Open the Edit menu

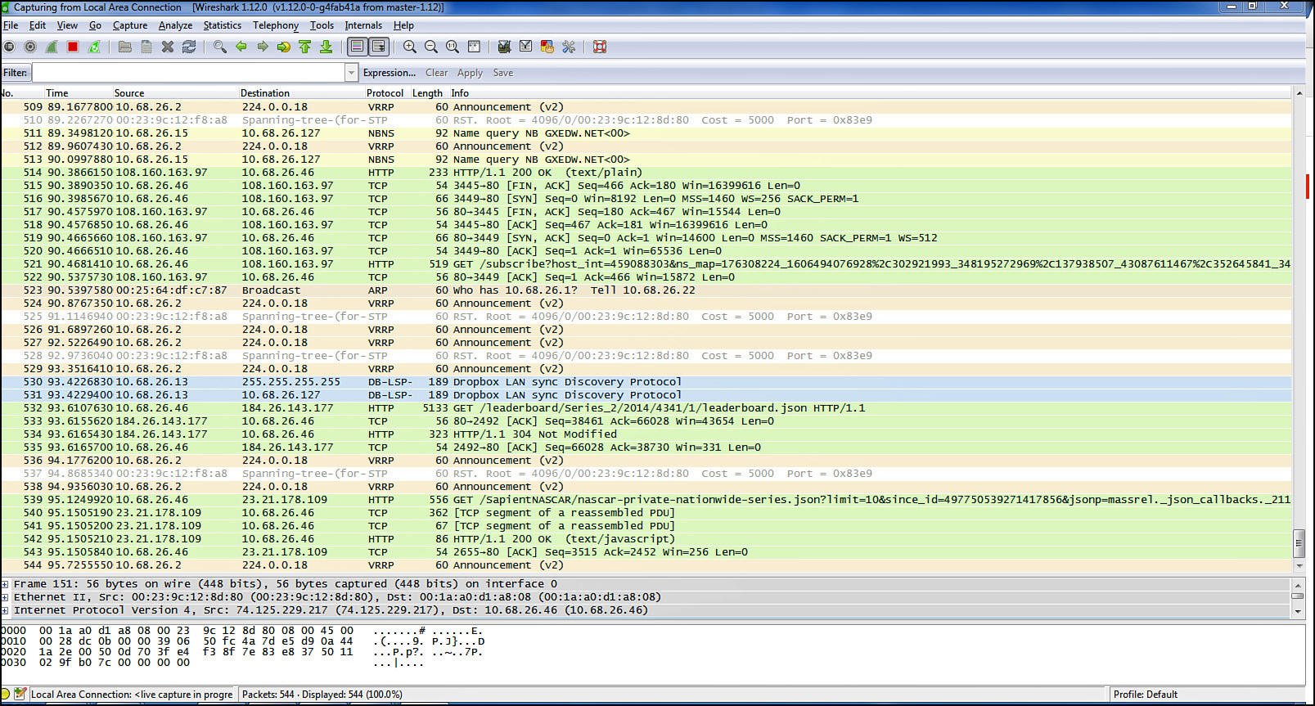point(38,25)
